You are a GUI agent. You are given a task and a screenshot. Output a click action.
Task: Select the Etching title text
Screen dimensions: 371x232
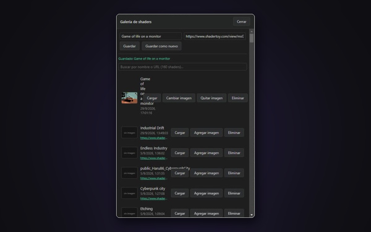pyautogui.click(x=147, y=209)
